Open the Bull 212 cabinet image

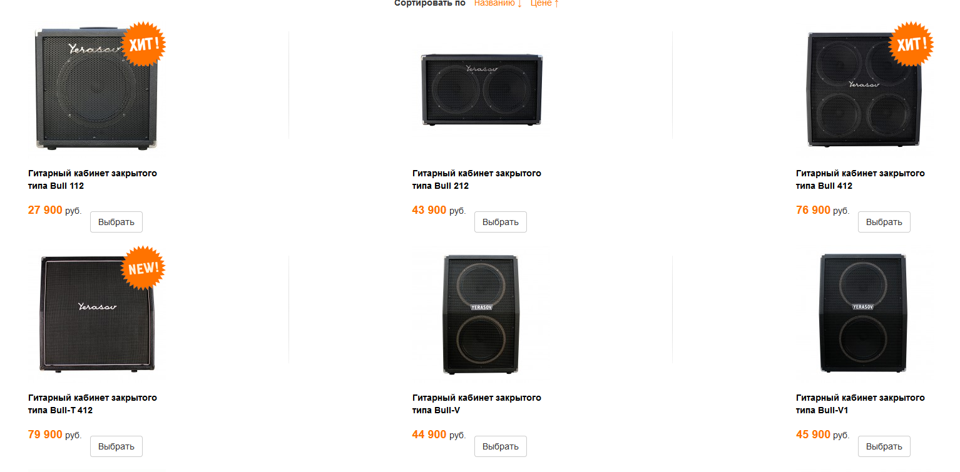click(x=481, y=89)
